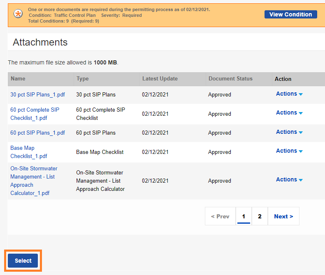This screenshot has width=325, height=275.
Task: Click the View Condition button
Action: pos(290,14)
